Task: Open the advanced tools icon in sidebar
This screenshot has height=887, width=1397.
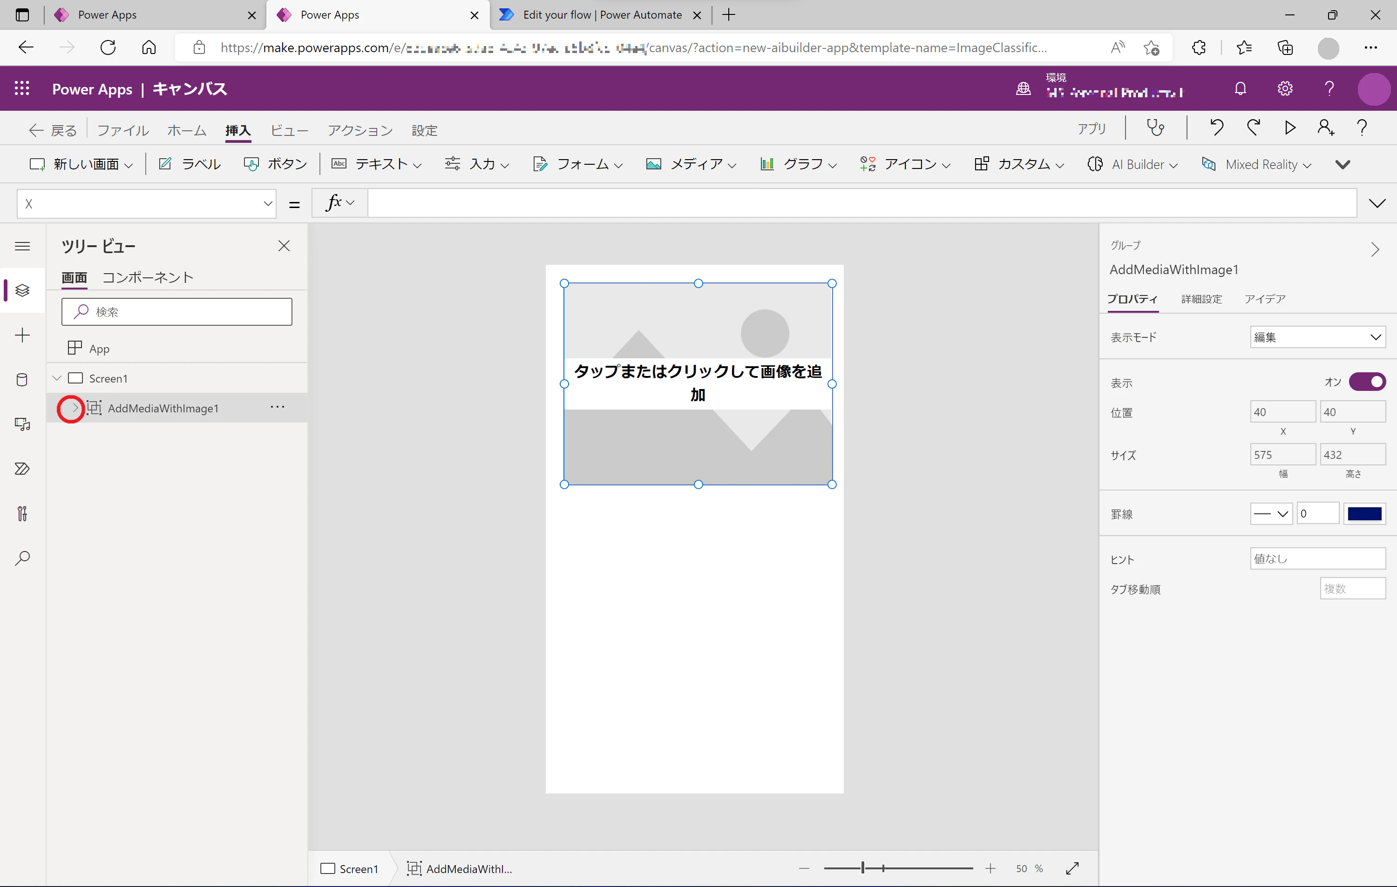Action: [x=23, y=514]
